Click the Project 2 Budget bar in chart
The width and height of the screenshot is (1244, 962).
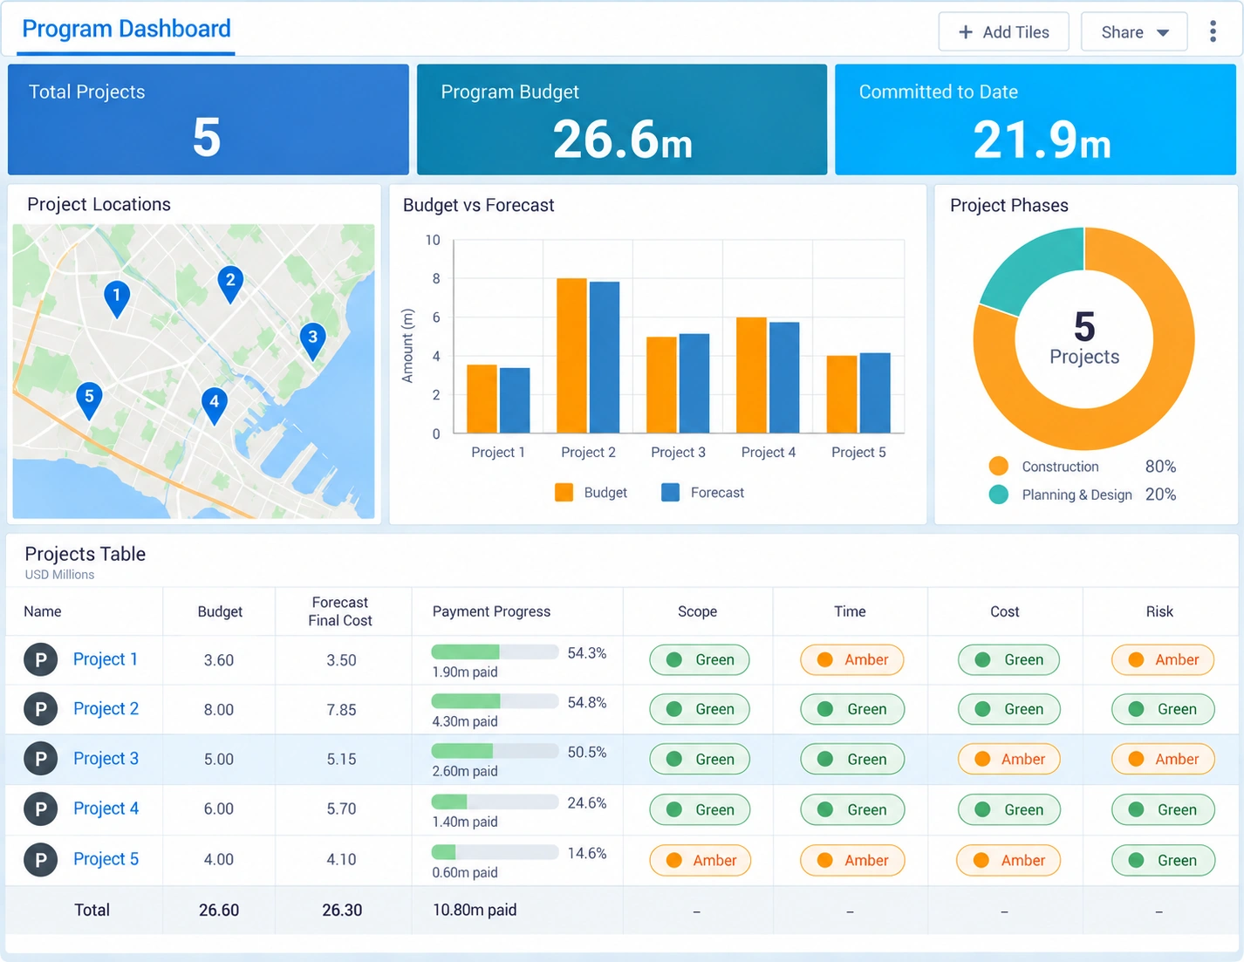(x=572, y=356)
